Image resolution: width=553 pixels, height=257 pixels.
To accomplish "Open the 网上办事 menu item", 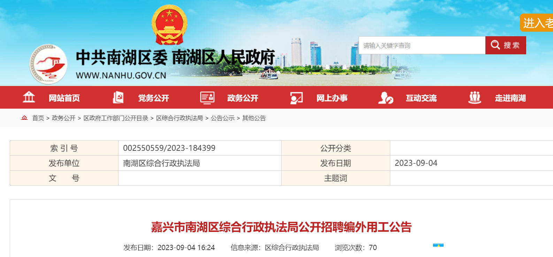I will pyautogui.click(x=332, y=98).
